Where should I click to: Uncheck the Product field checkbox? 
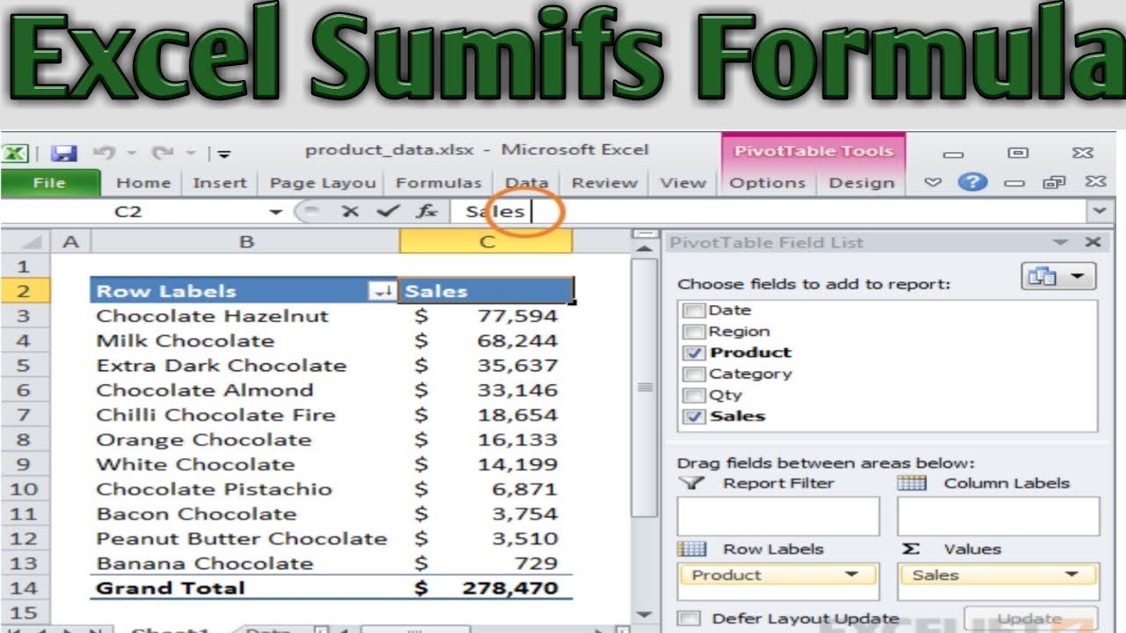coord(695,353)
